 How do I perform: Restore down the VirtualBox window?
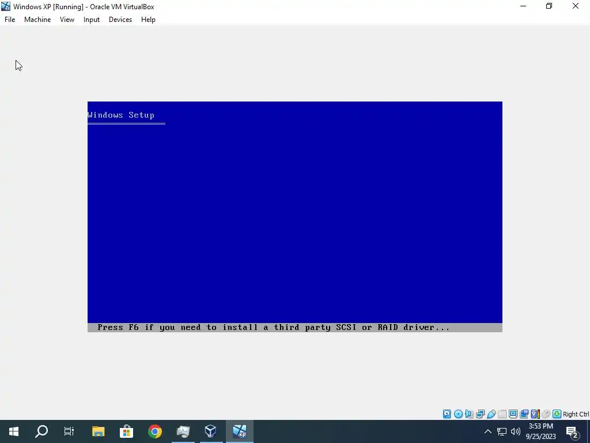[549, 6]
